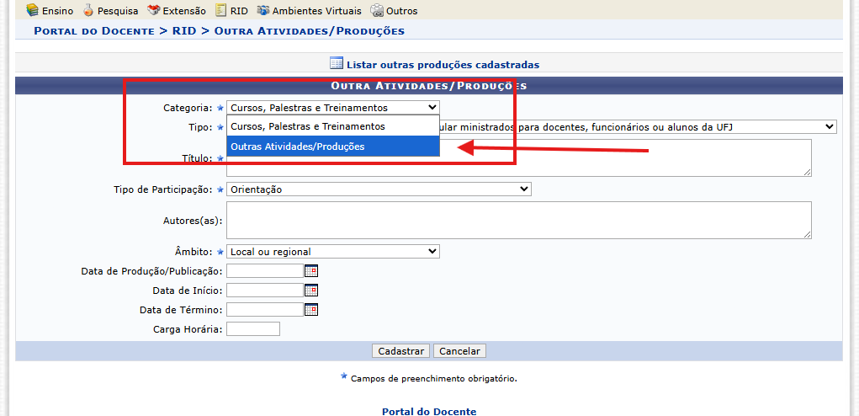Click the Ensino books icon
This screenshot has height=416, width=859.
(x=32, y=10)
